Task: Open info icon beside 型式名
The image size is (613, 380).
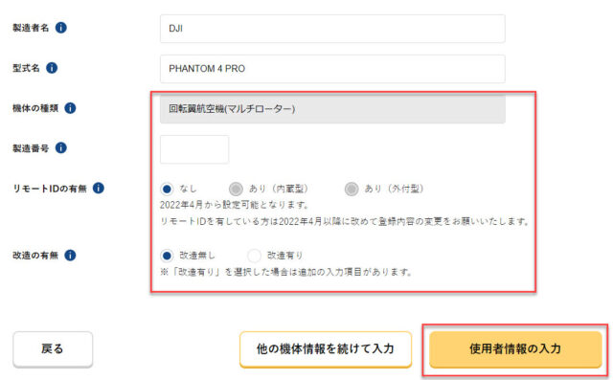Action: tap(52, 68)
